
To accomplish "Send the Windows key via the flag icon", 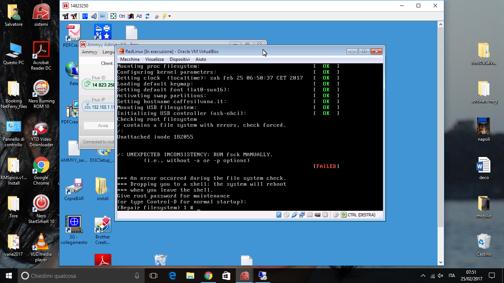I will click(x=131, y=16).
